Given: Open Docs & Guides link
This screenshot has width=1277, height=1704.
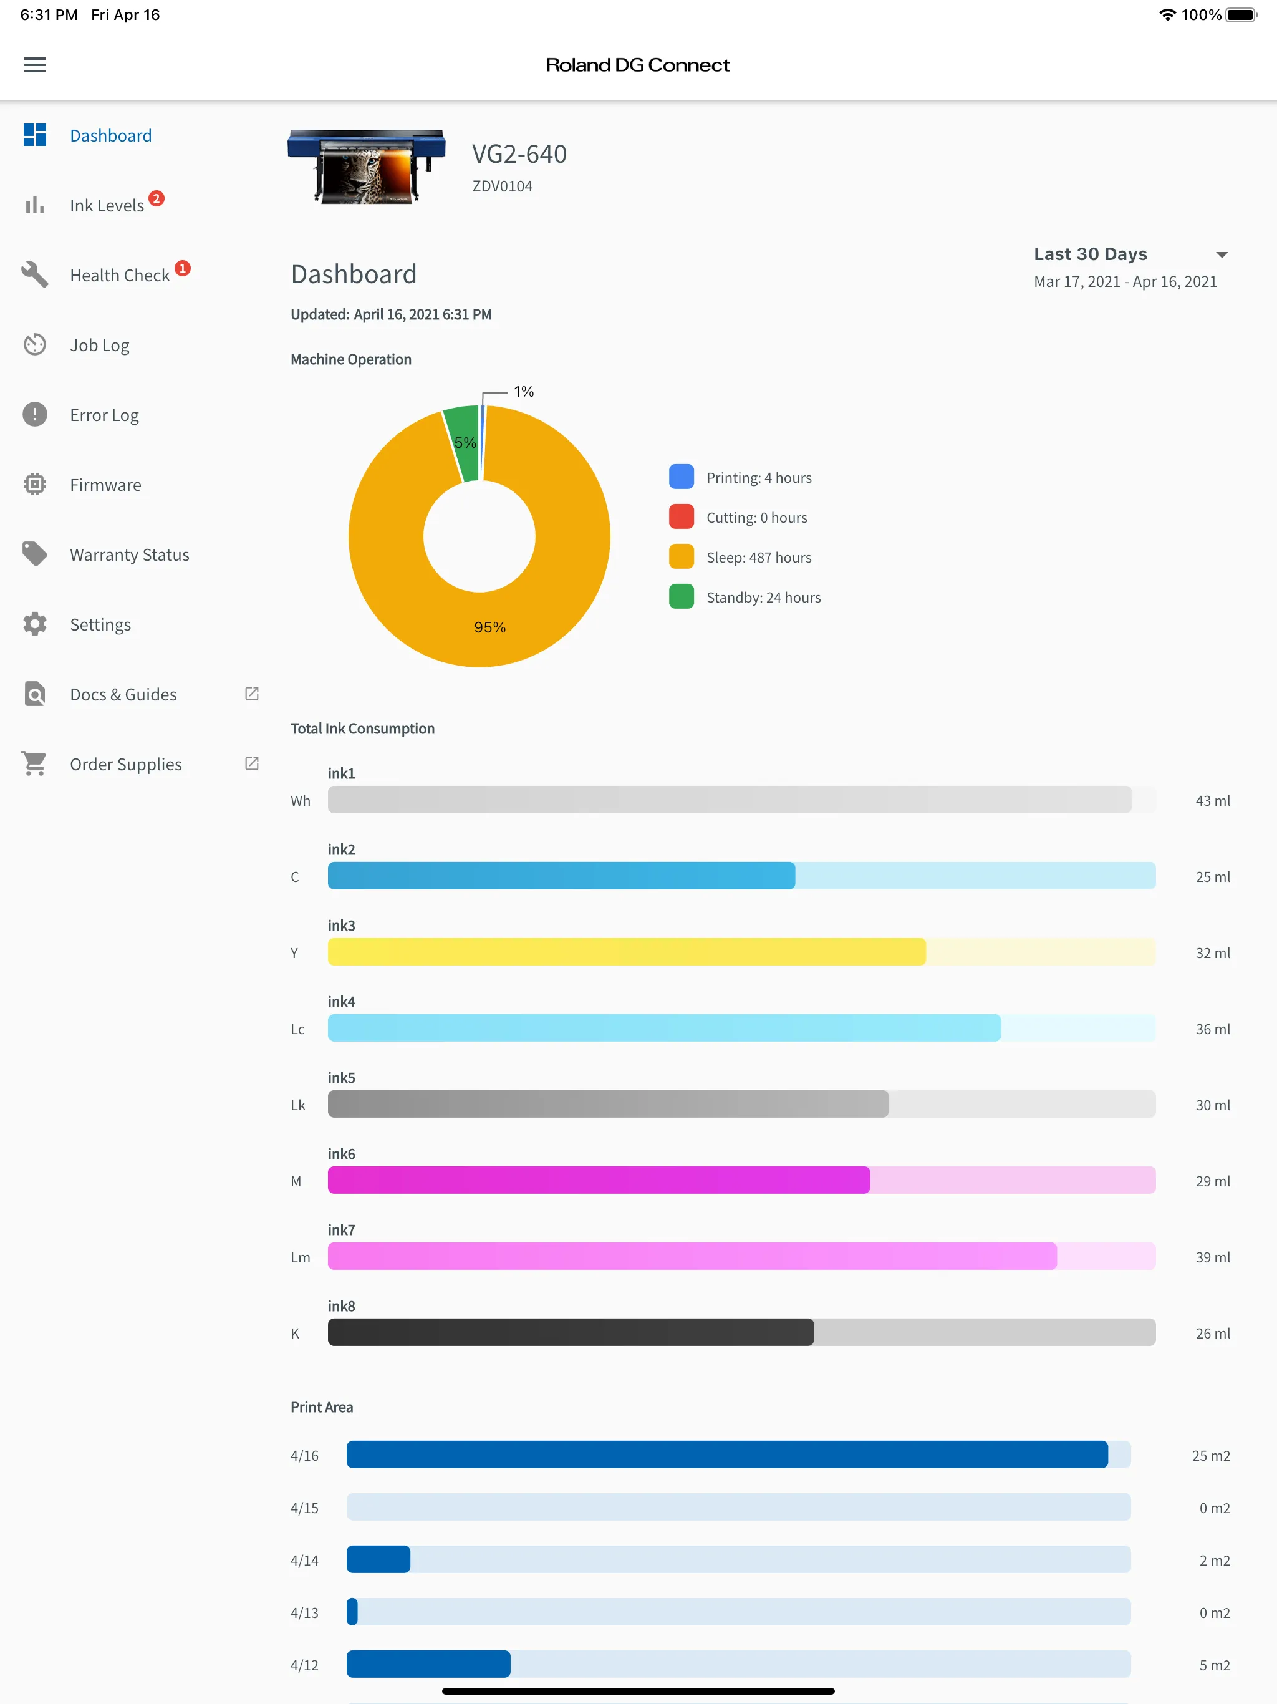Looking at the screenshot, I should (x=123, y=695).
